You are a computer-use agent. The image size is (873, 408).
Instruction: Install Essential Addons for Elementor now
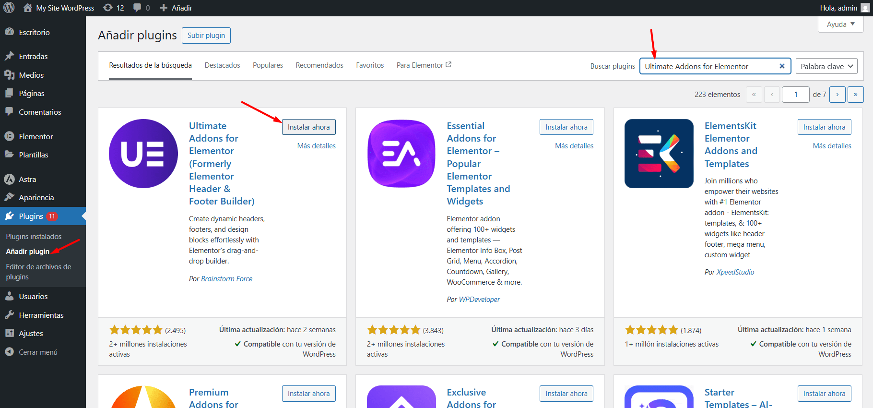click(566, 127)
